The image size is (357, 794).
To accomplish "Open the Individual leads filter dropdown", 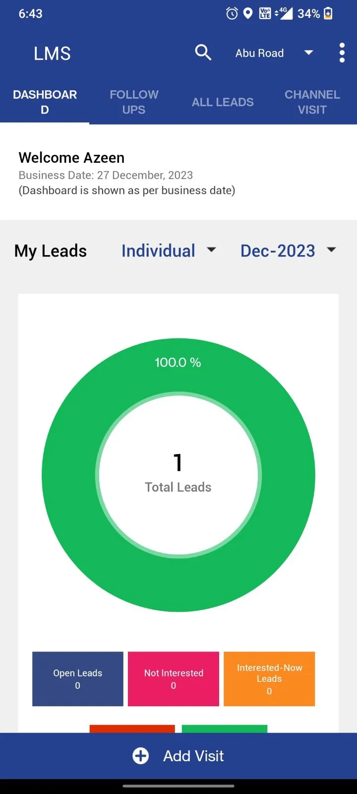I will pyautogui.click(x=169, y=251).
